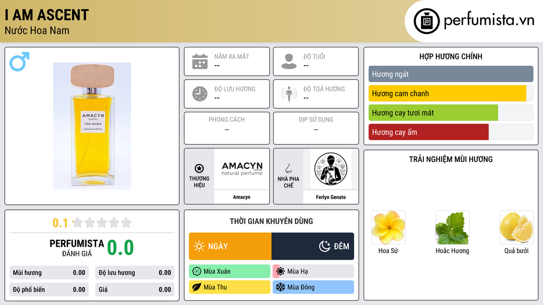
Task: Select the Mùa Đông season tag
Action: pyautogui.click(x=313, y=287)
